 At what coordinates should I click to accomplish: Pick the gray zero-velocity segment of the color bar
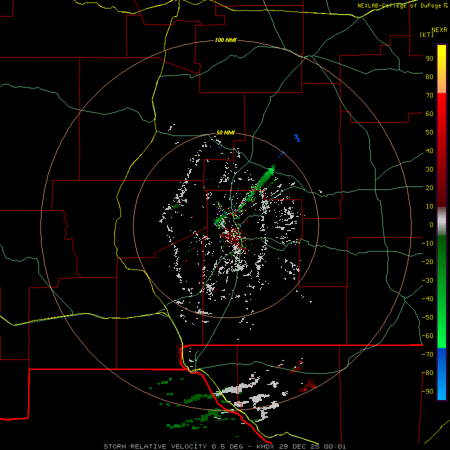[x=441, y=221]
